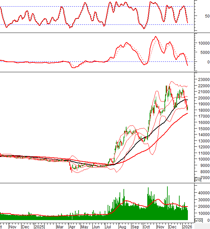The width and height of the screenshot is (210, 229).
Task: Click the 50 level on oscillator axis
Action: 207,16
